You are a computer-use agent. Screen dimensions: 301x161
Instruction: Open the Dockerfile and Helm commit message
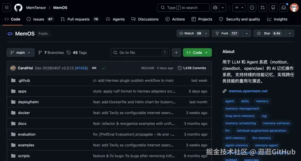(x=134, y=102)
